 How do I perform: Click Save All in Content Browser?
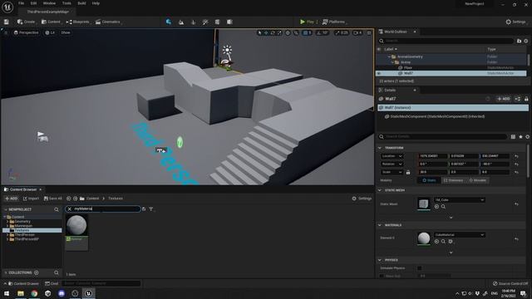pyautogui.click(x=53, y=199)
